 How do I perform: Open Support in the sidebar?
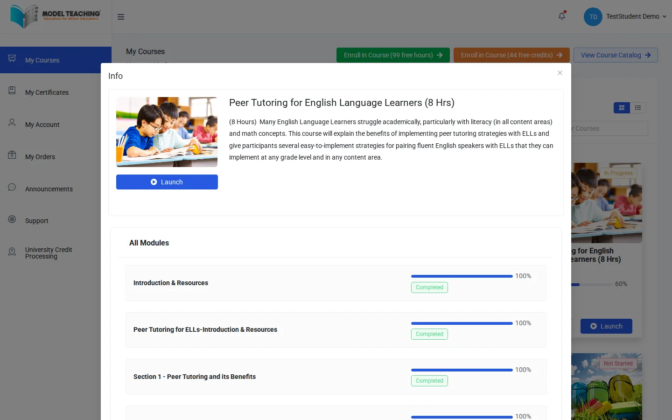[56, 221]
